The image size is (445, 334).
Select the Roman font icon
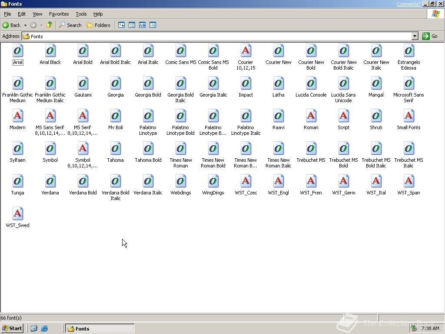pos(311,116)
